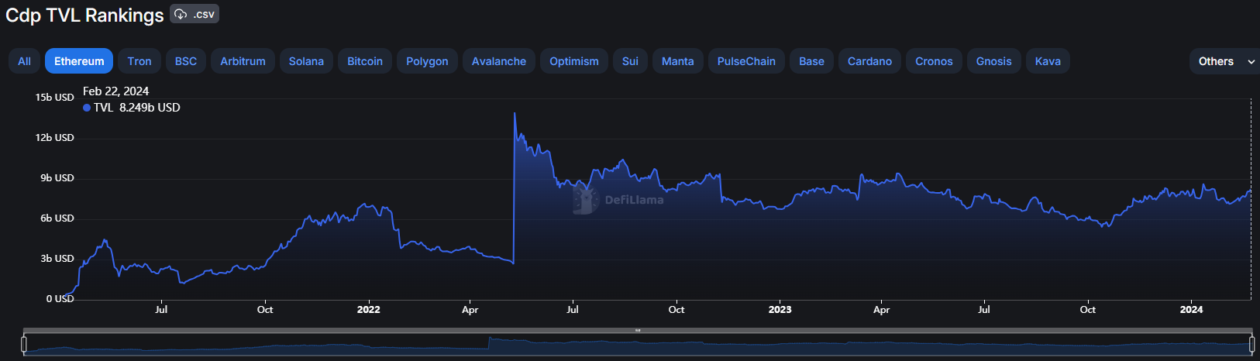Screen dimensions: 1260x361
Task: Select the All chains filter
Action: (25, 61)
